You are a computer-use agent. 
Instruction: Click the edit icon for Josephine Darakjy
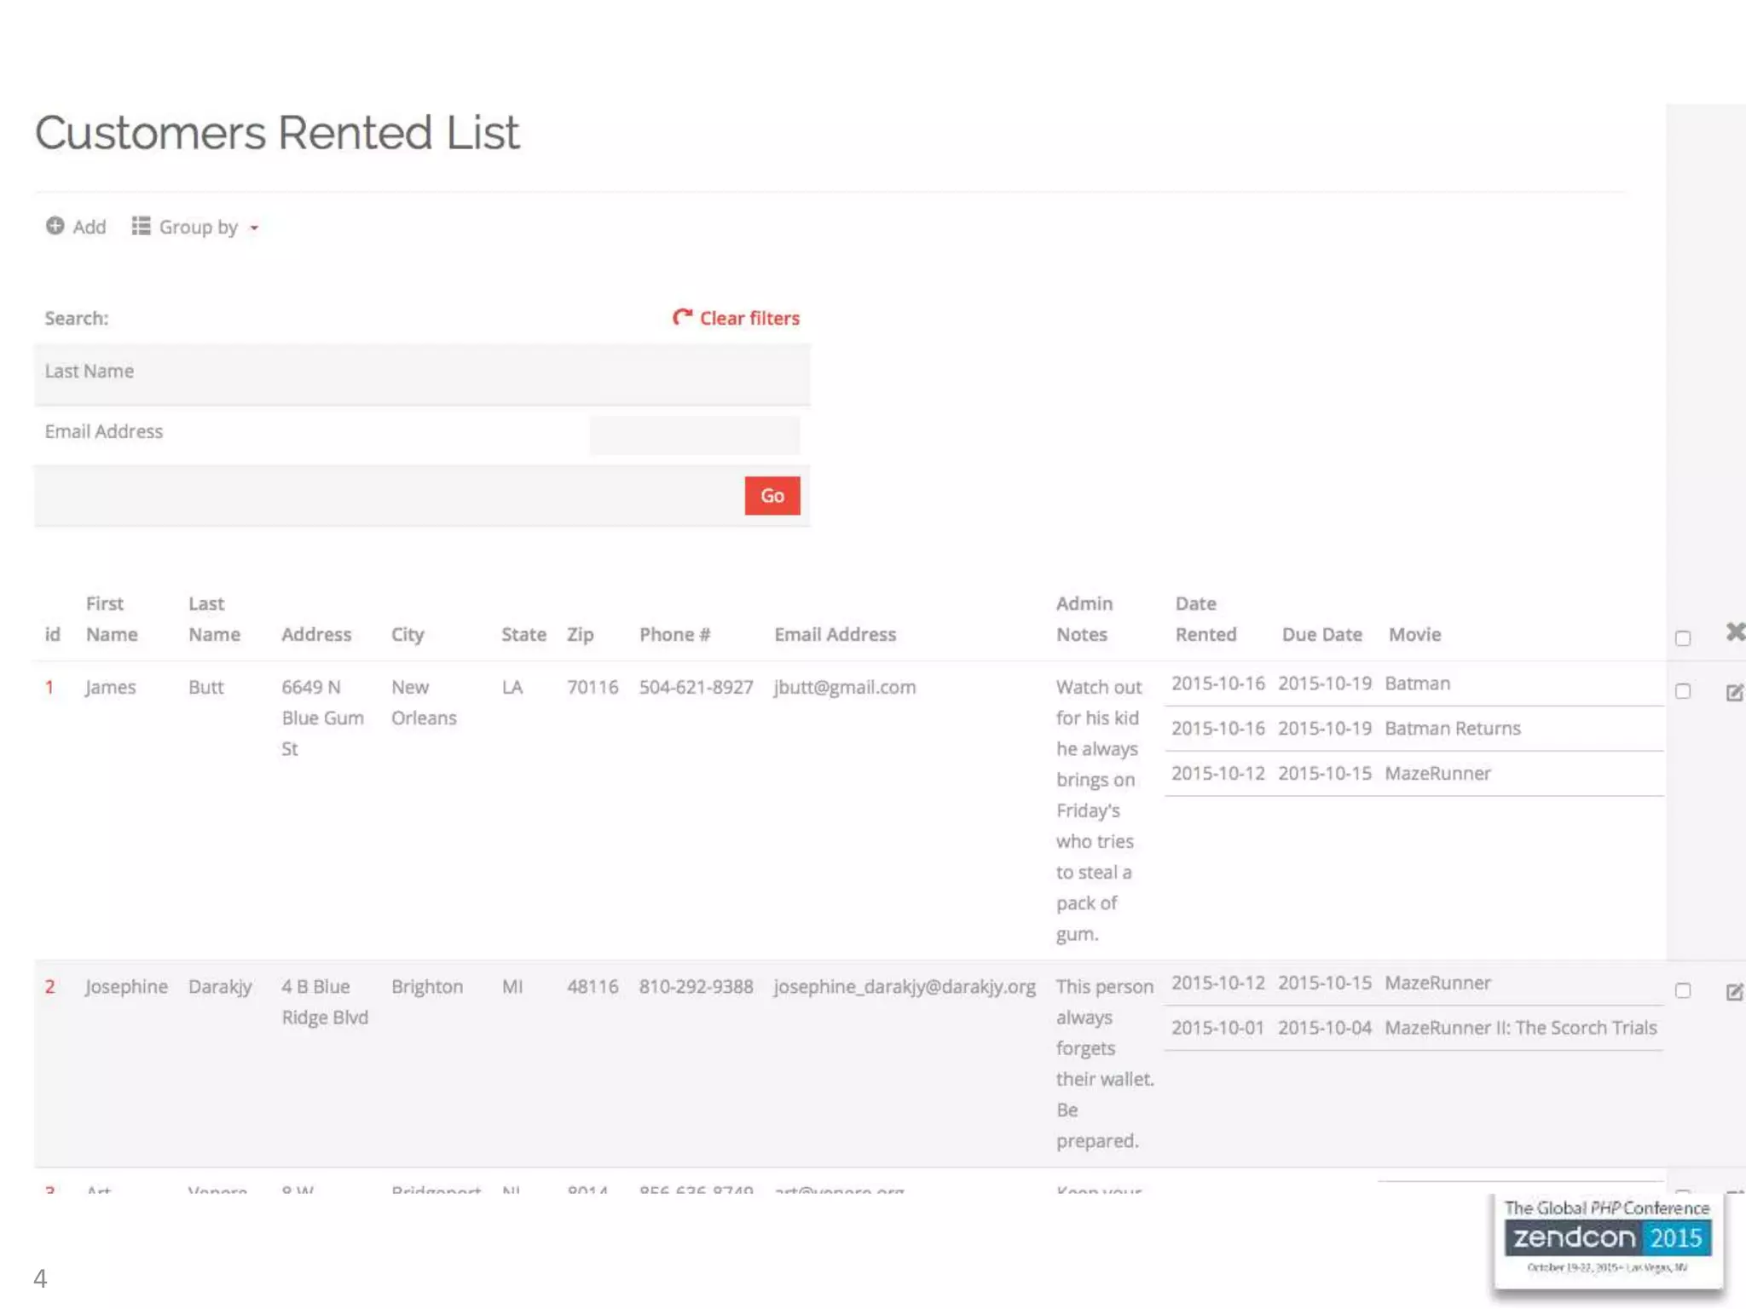point(1734,991)
